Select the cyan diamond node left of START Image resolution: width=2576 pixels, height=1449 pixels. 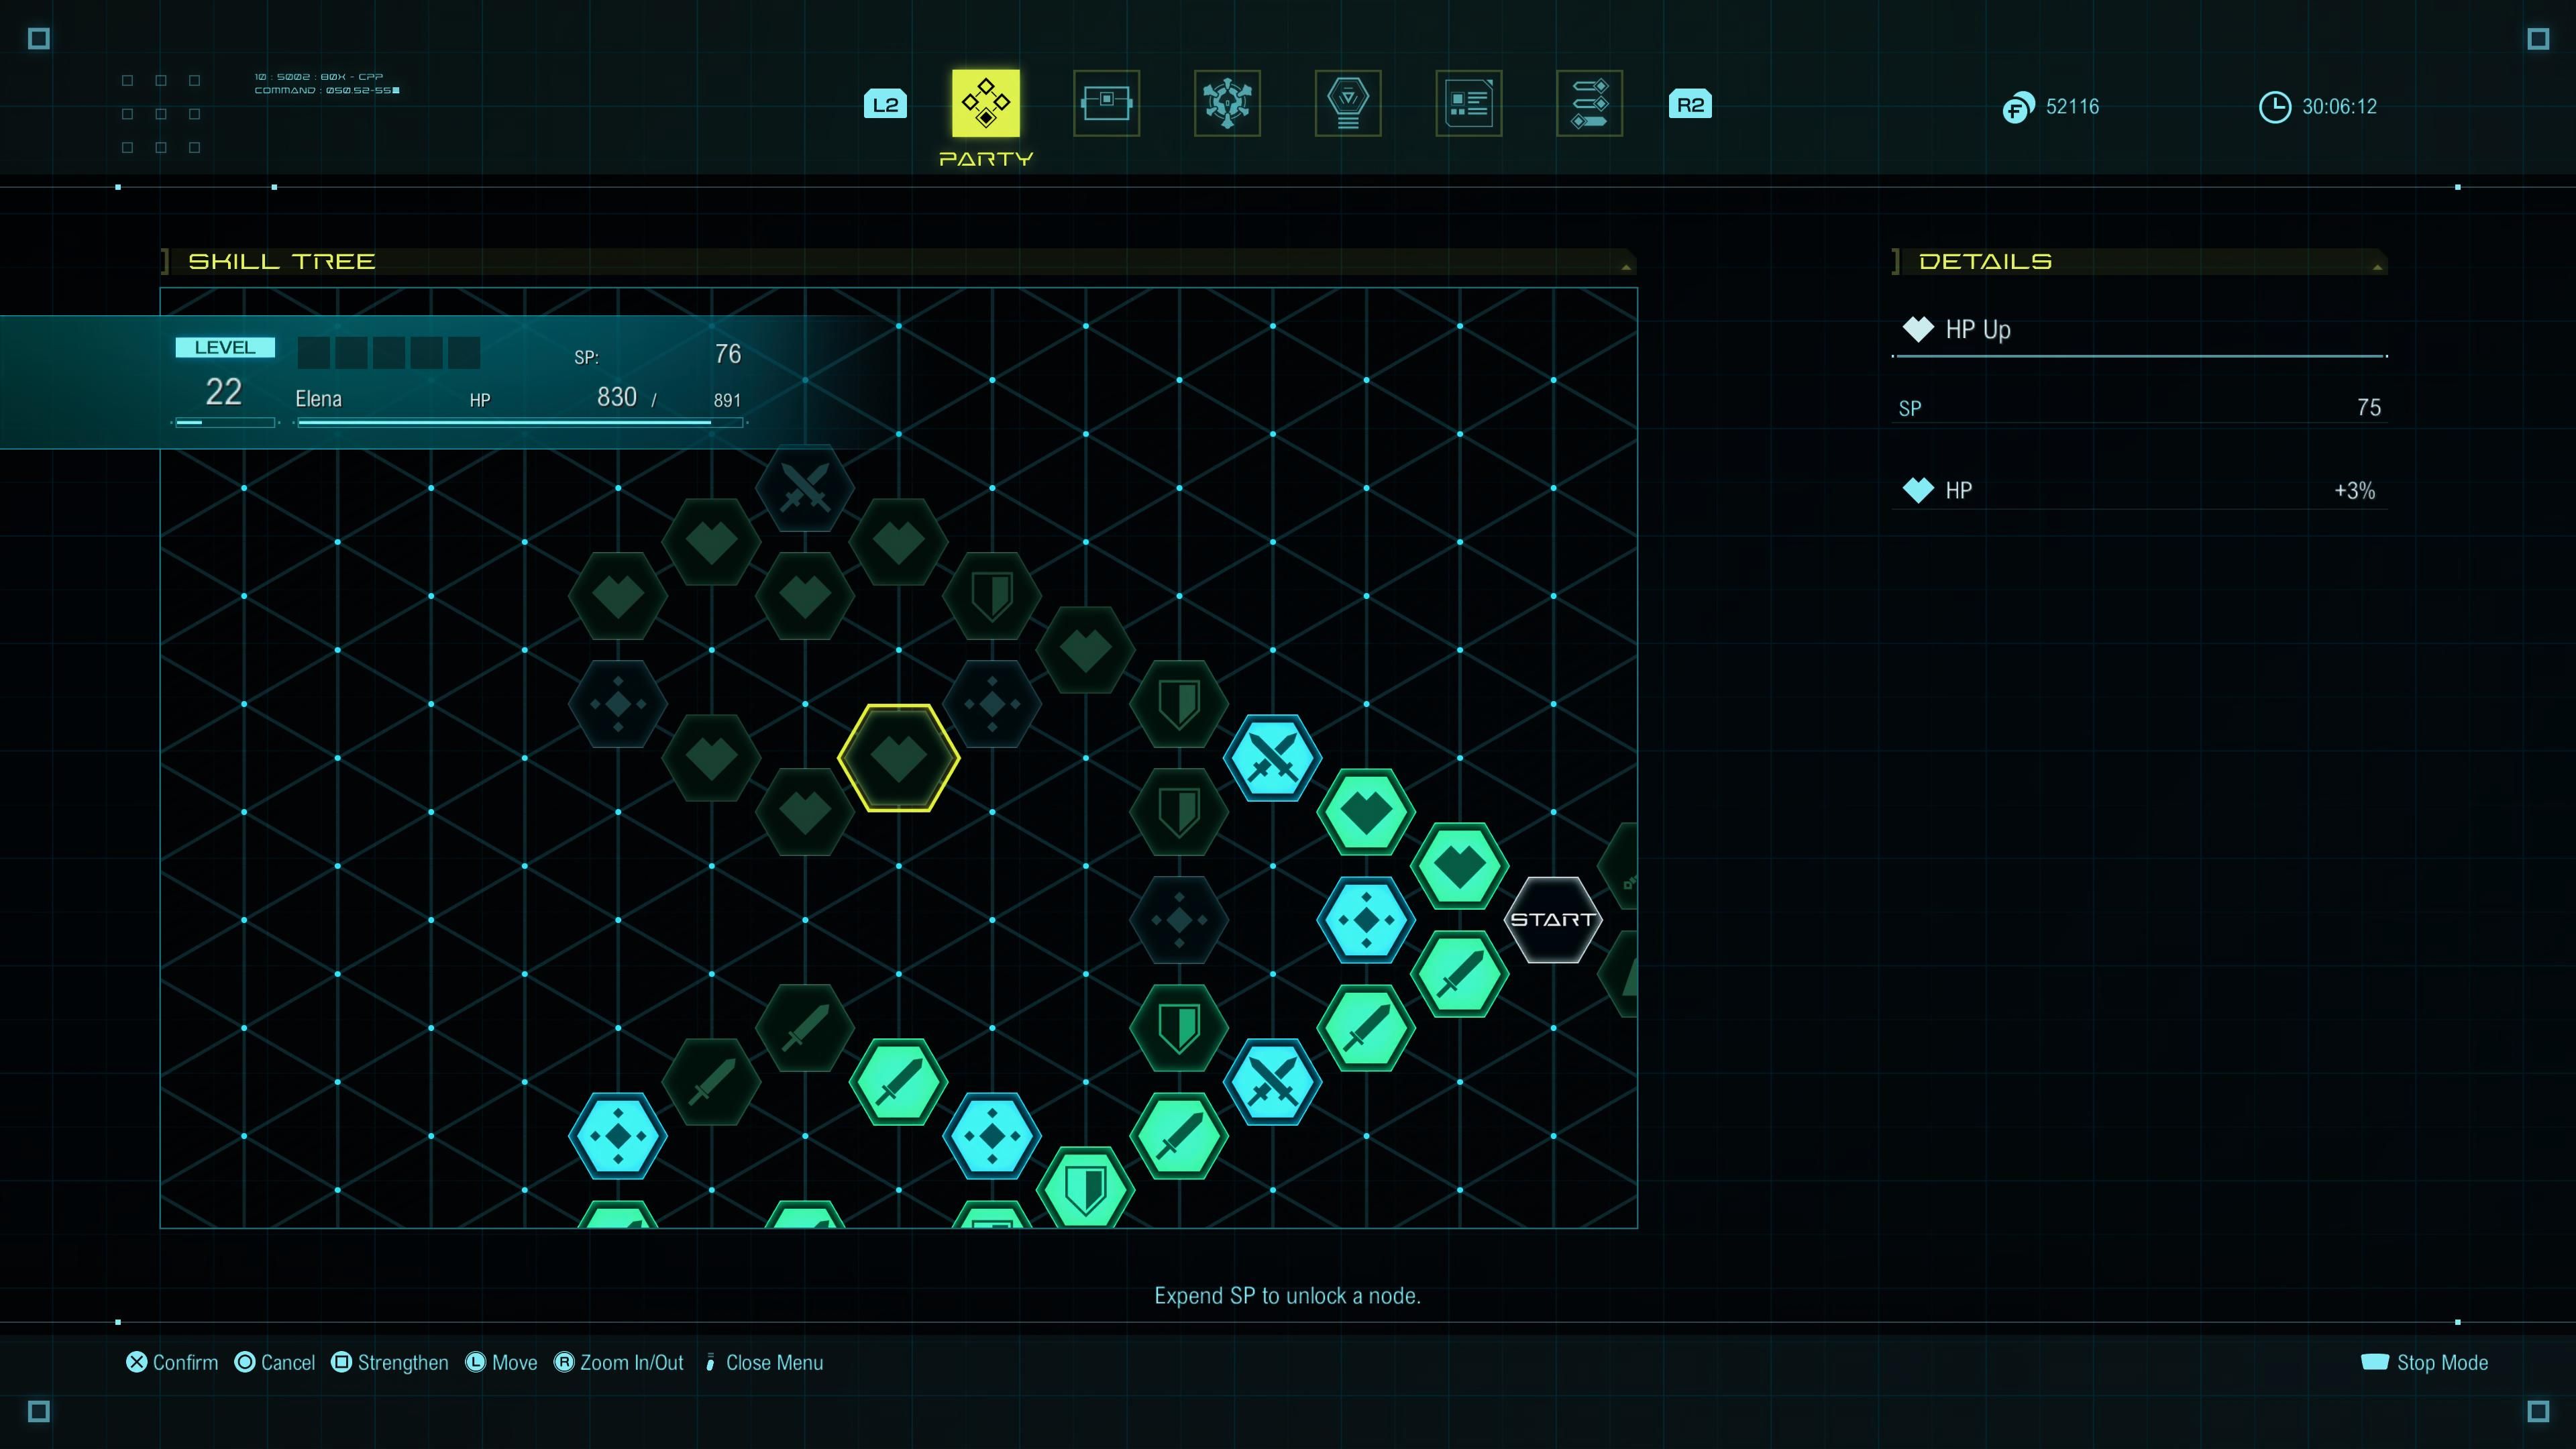pos(1366,919)
